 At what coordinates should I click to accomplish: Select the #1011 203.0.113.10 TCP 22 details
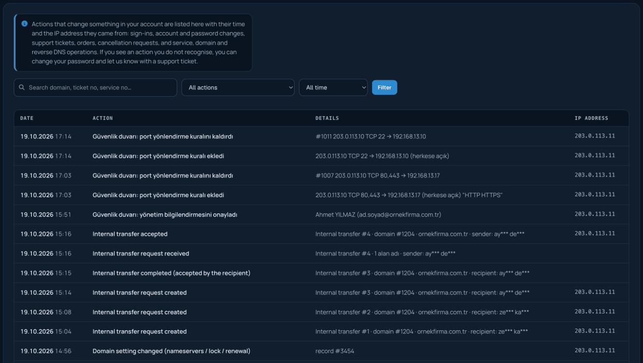tap(371, 137)
